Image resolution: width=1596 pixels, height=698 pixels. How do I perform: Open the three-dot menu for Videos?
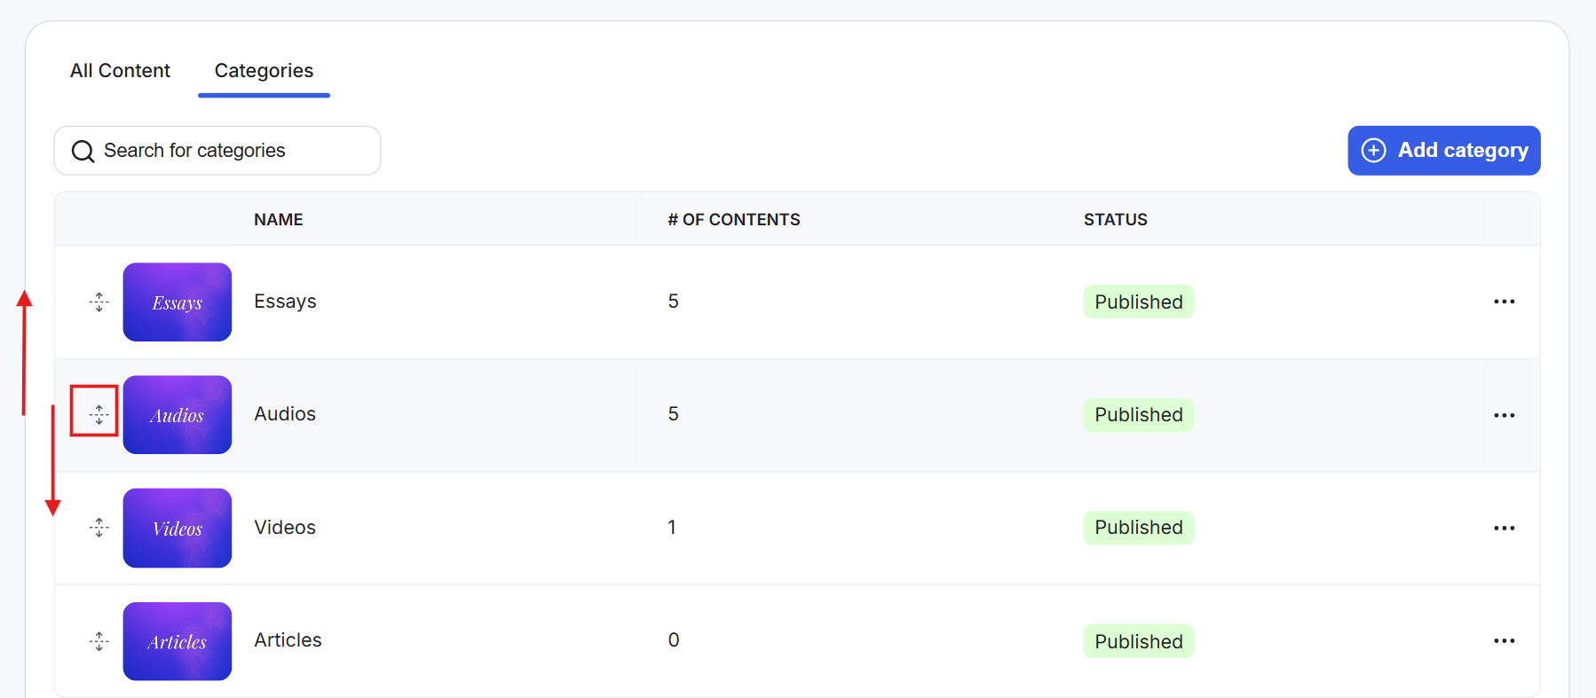point(1504,528)
